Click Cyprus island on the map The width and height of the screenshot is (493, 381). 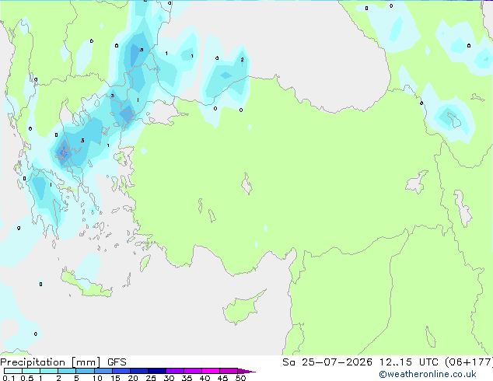(x=242, y=309)
